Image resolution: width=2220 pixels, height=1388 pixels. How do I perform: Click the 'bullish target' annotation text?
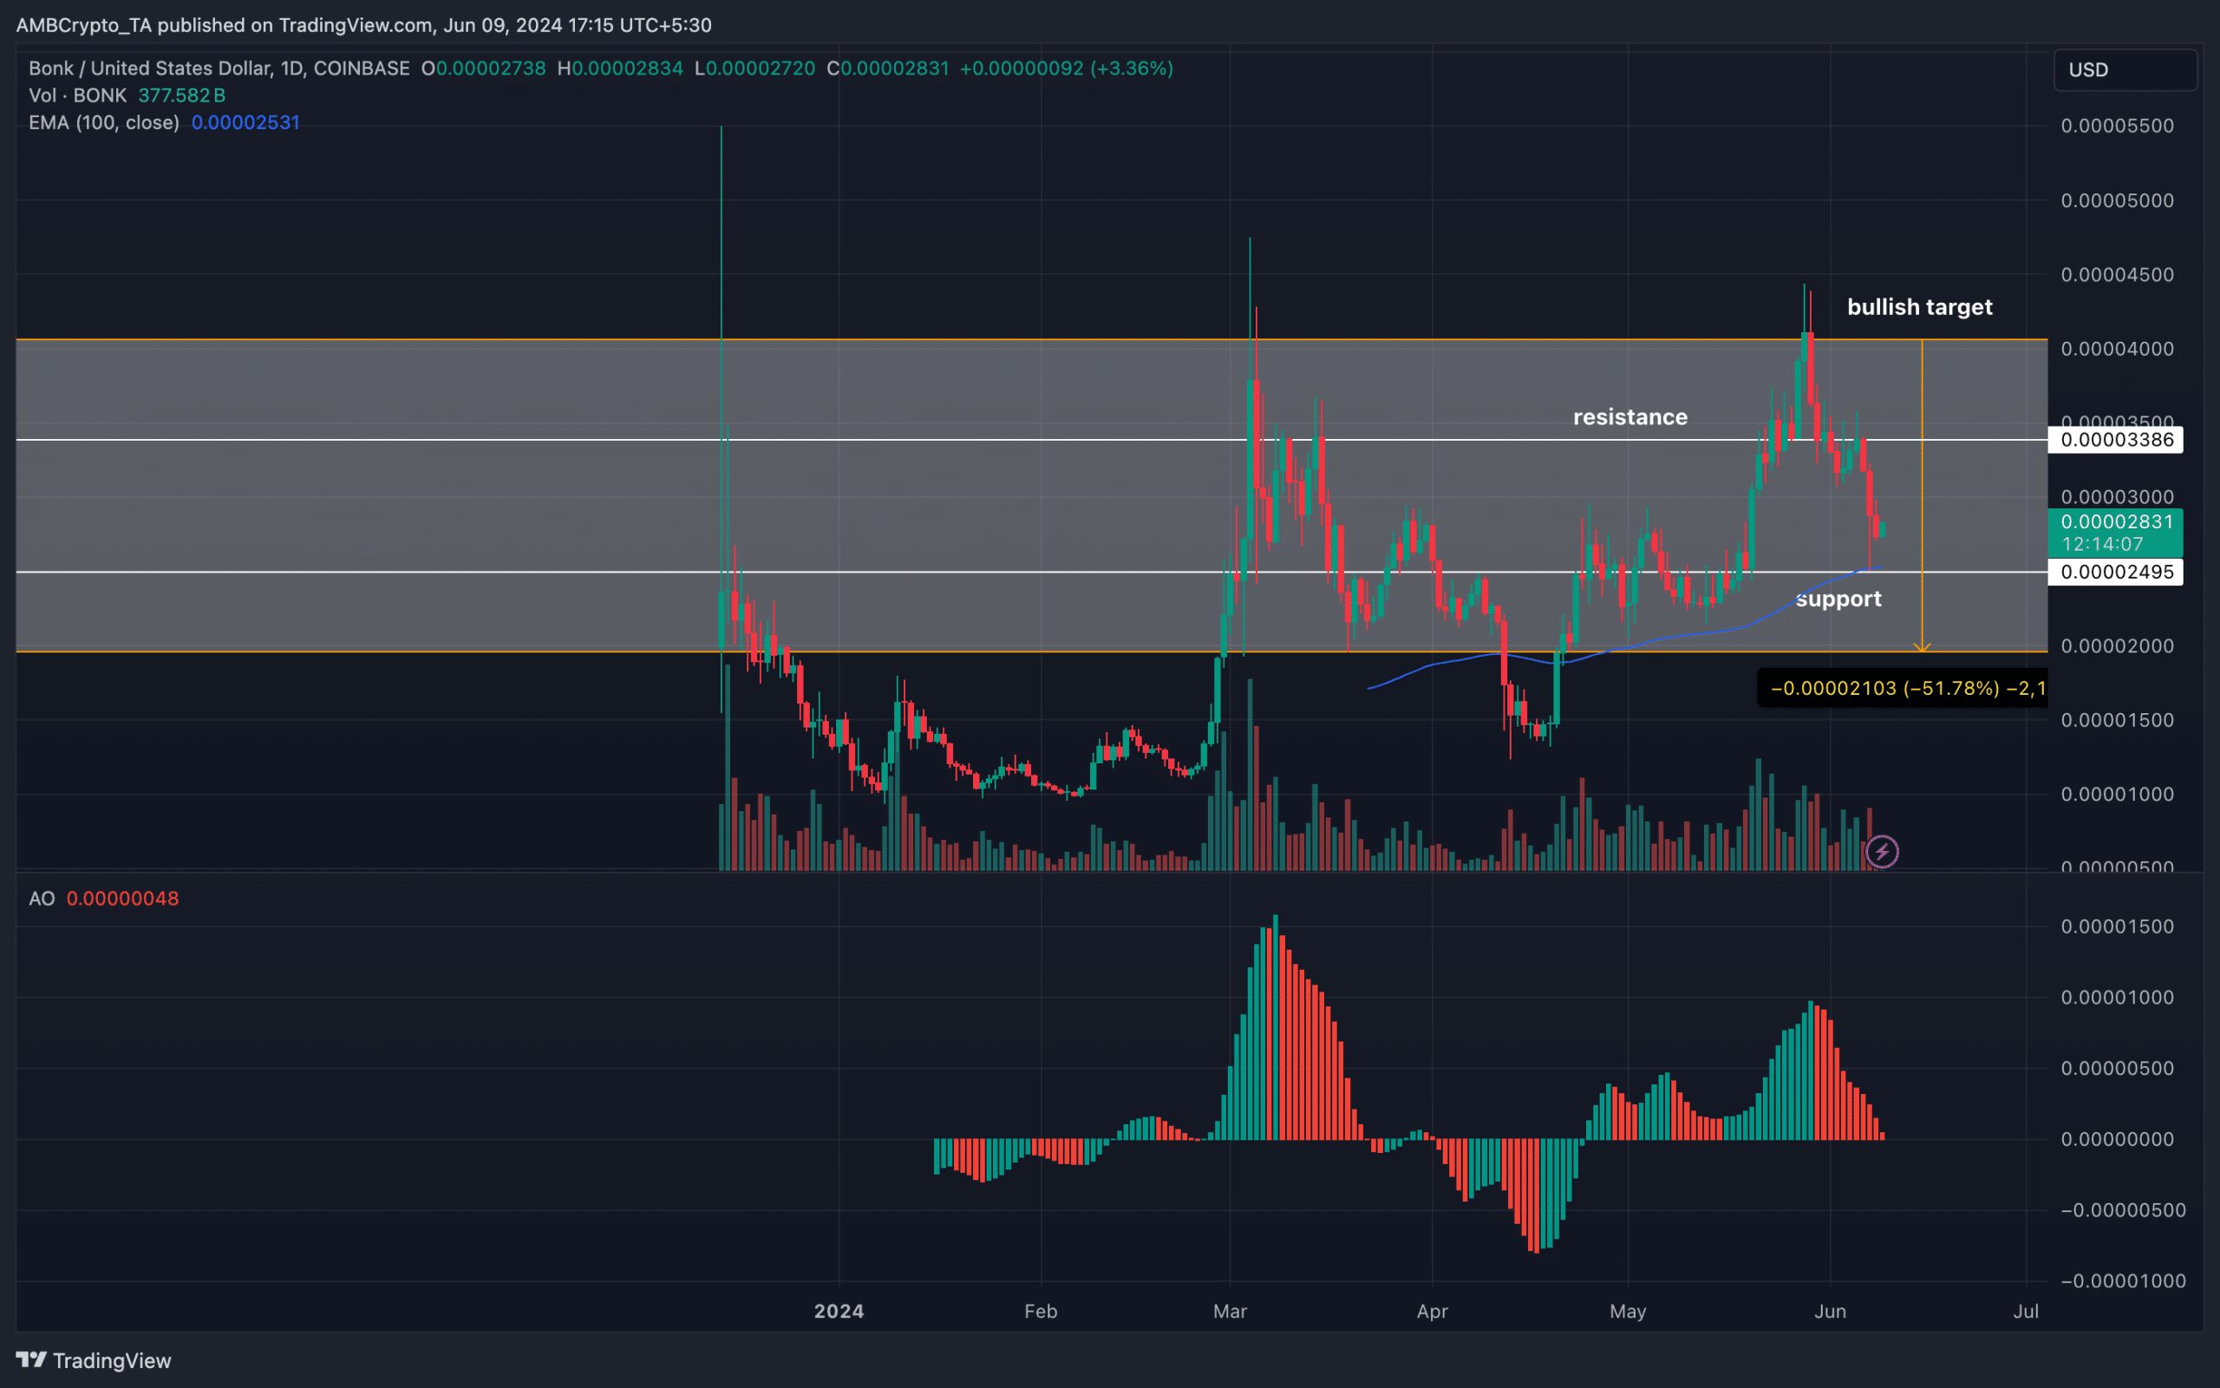(x=1919, y=306)
